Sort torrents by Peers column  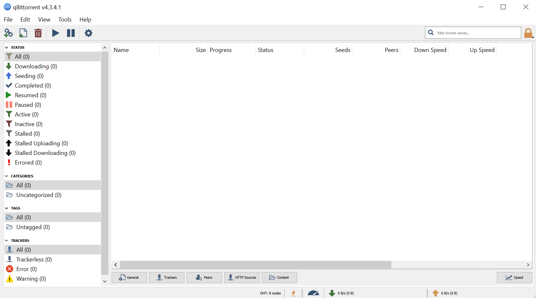pyautogui.click(x=376, y=50)
